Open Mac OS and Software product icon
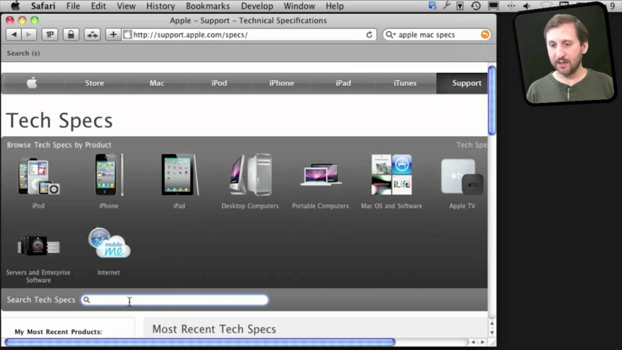622x350 pixels. 392,175
